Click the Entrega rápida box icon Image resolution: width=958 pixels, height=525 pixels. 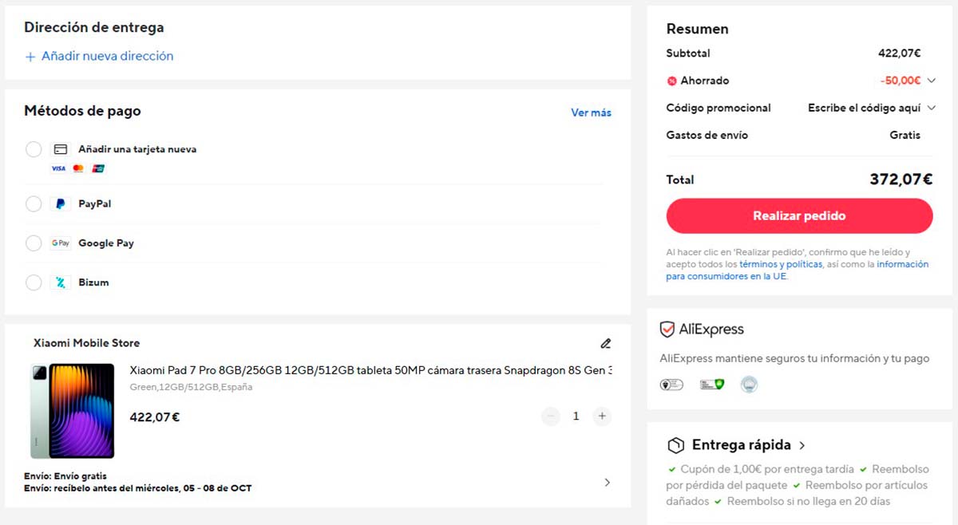[675, 445]
